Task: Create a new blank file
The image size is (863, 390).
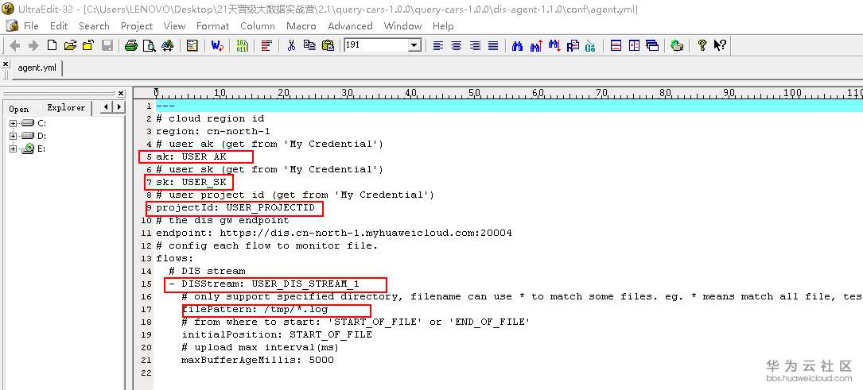Action: pos(52,45)
